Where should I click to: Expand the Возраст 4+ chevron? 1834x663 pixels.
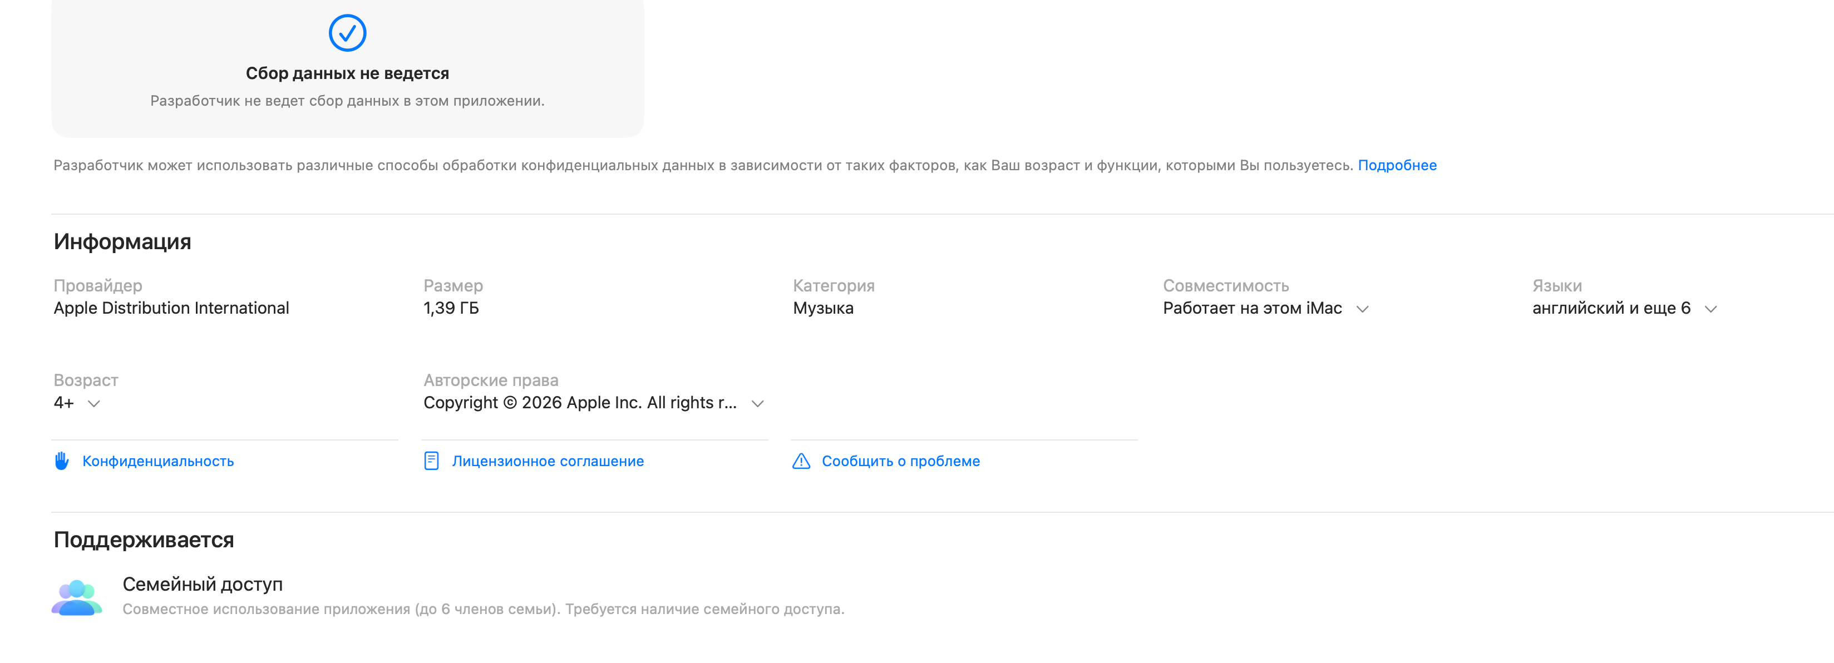click(93, 403)
